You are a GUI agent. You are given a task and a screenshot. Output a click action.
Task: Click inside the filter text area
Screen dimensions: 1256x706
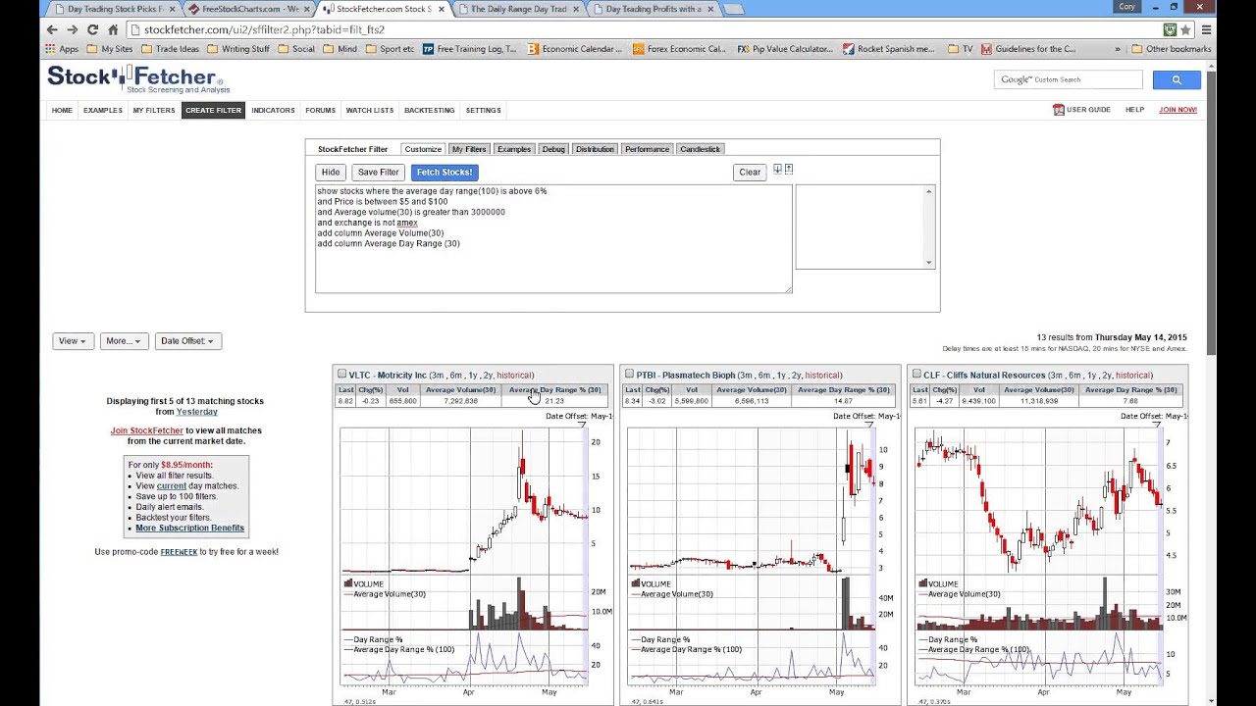click(553, 238)
